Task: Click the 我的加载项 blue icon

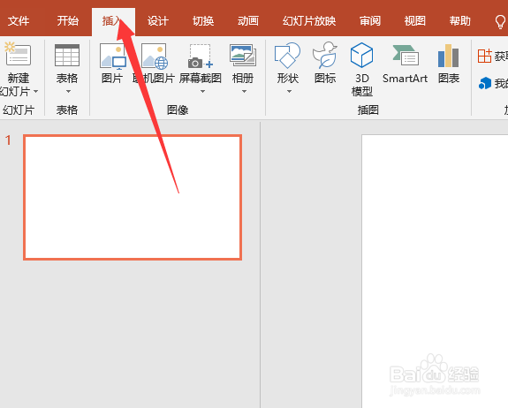Action: click(x=485, y=83)
